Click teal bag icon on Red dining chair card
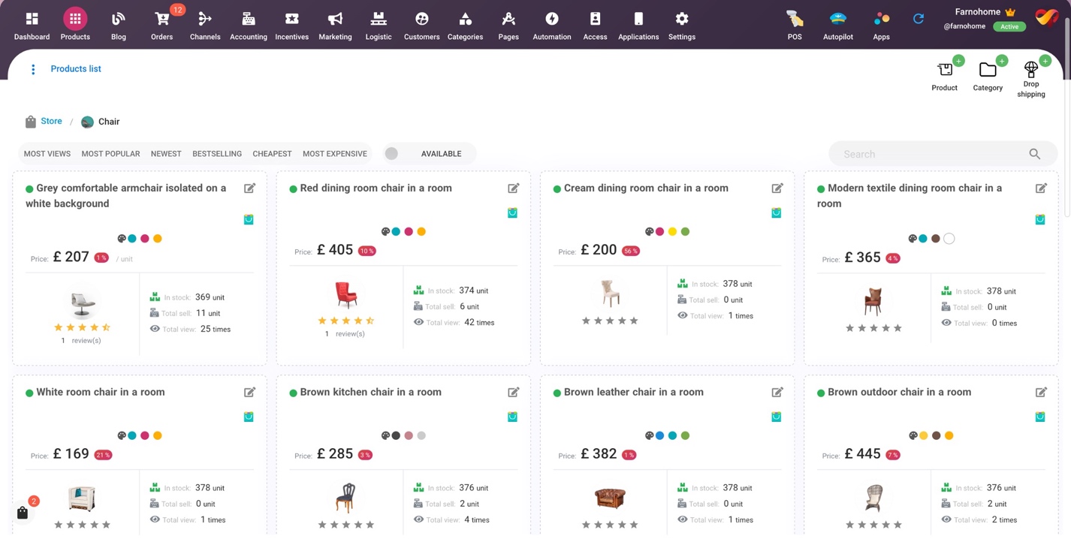 (512, 212)
